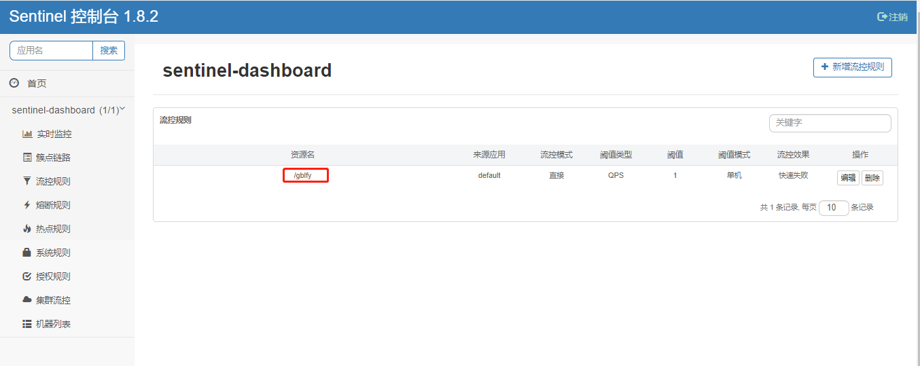Click the 搜索 search button
This screenshot has height=366, width=920.
coord(109,50)
